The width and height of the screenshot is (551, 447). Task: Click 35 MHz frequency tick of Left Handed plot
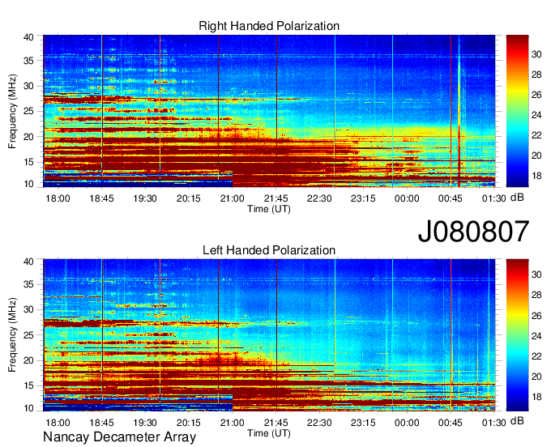(28, 284)
